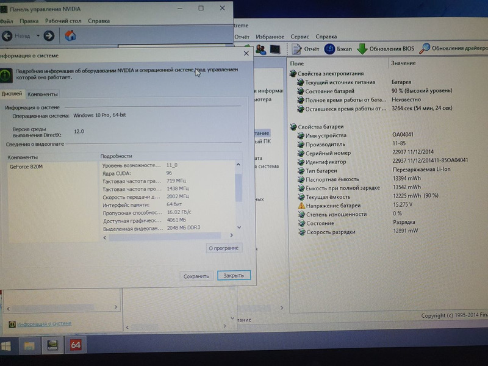Open the Справка menu in AIDA64
The image size is (488, 366).
(326, 37)
